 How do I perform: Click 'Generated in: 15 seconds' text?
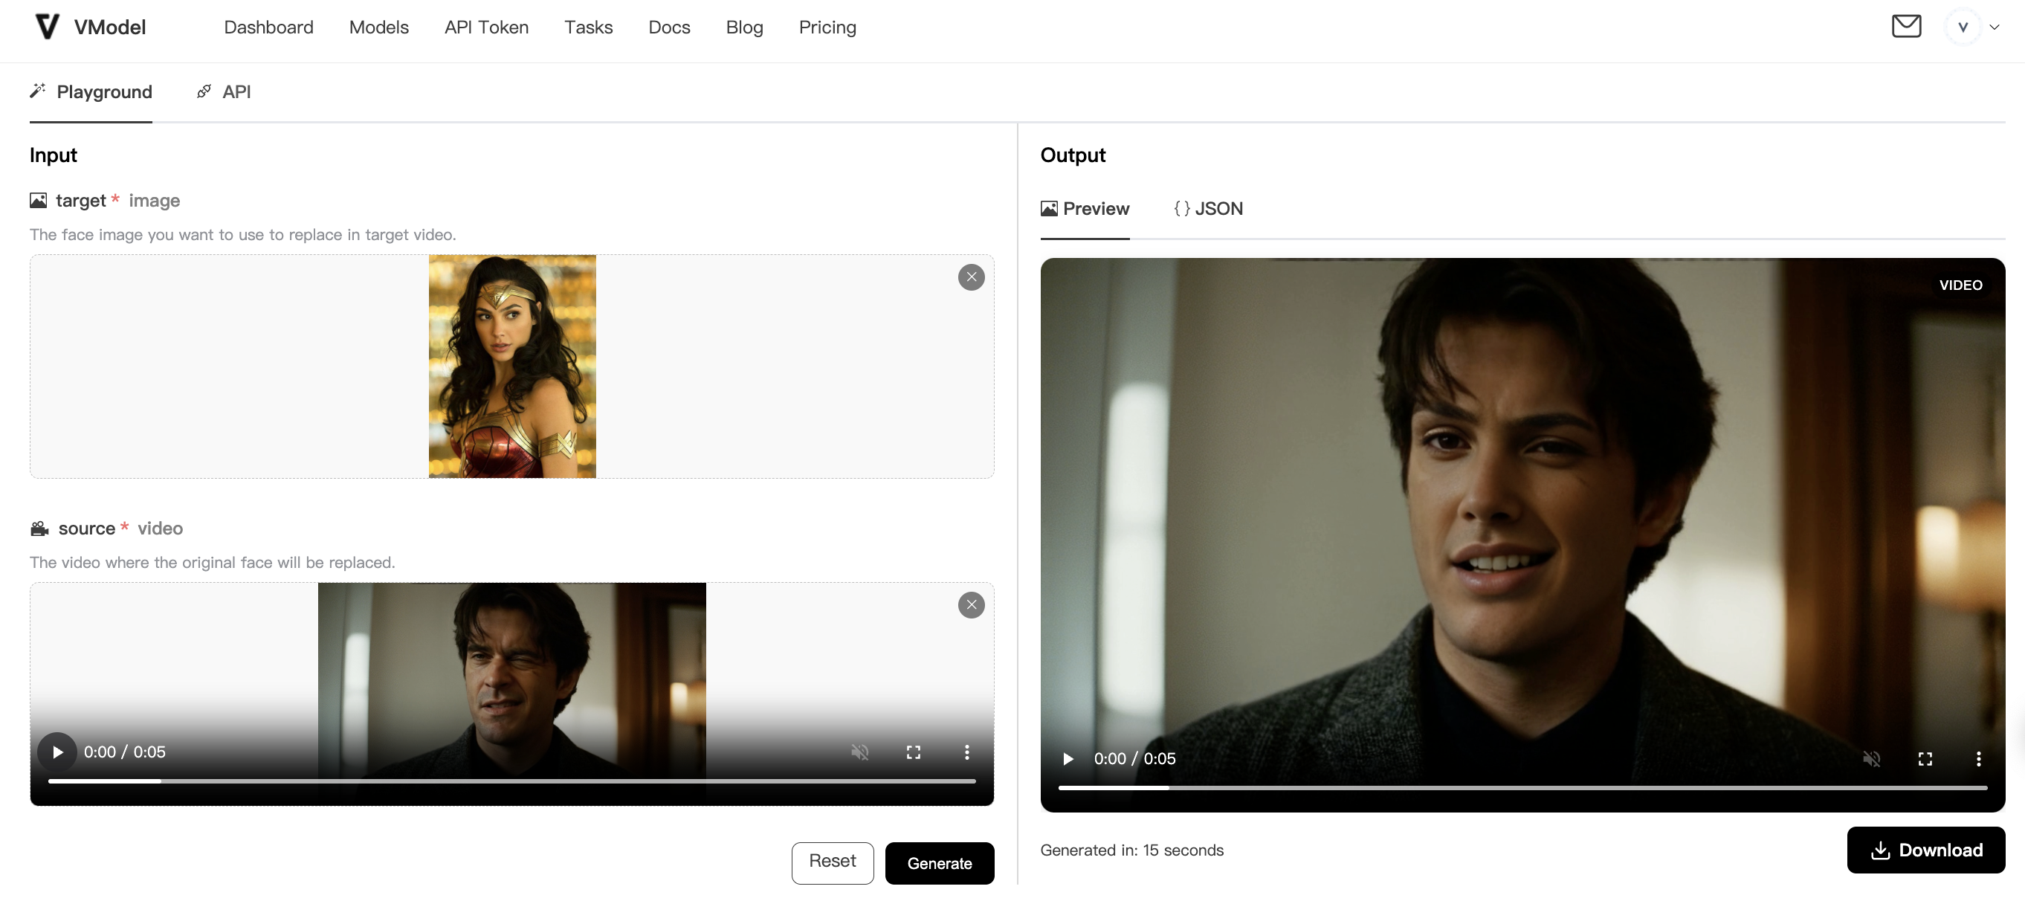1131,851
